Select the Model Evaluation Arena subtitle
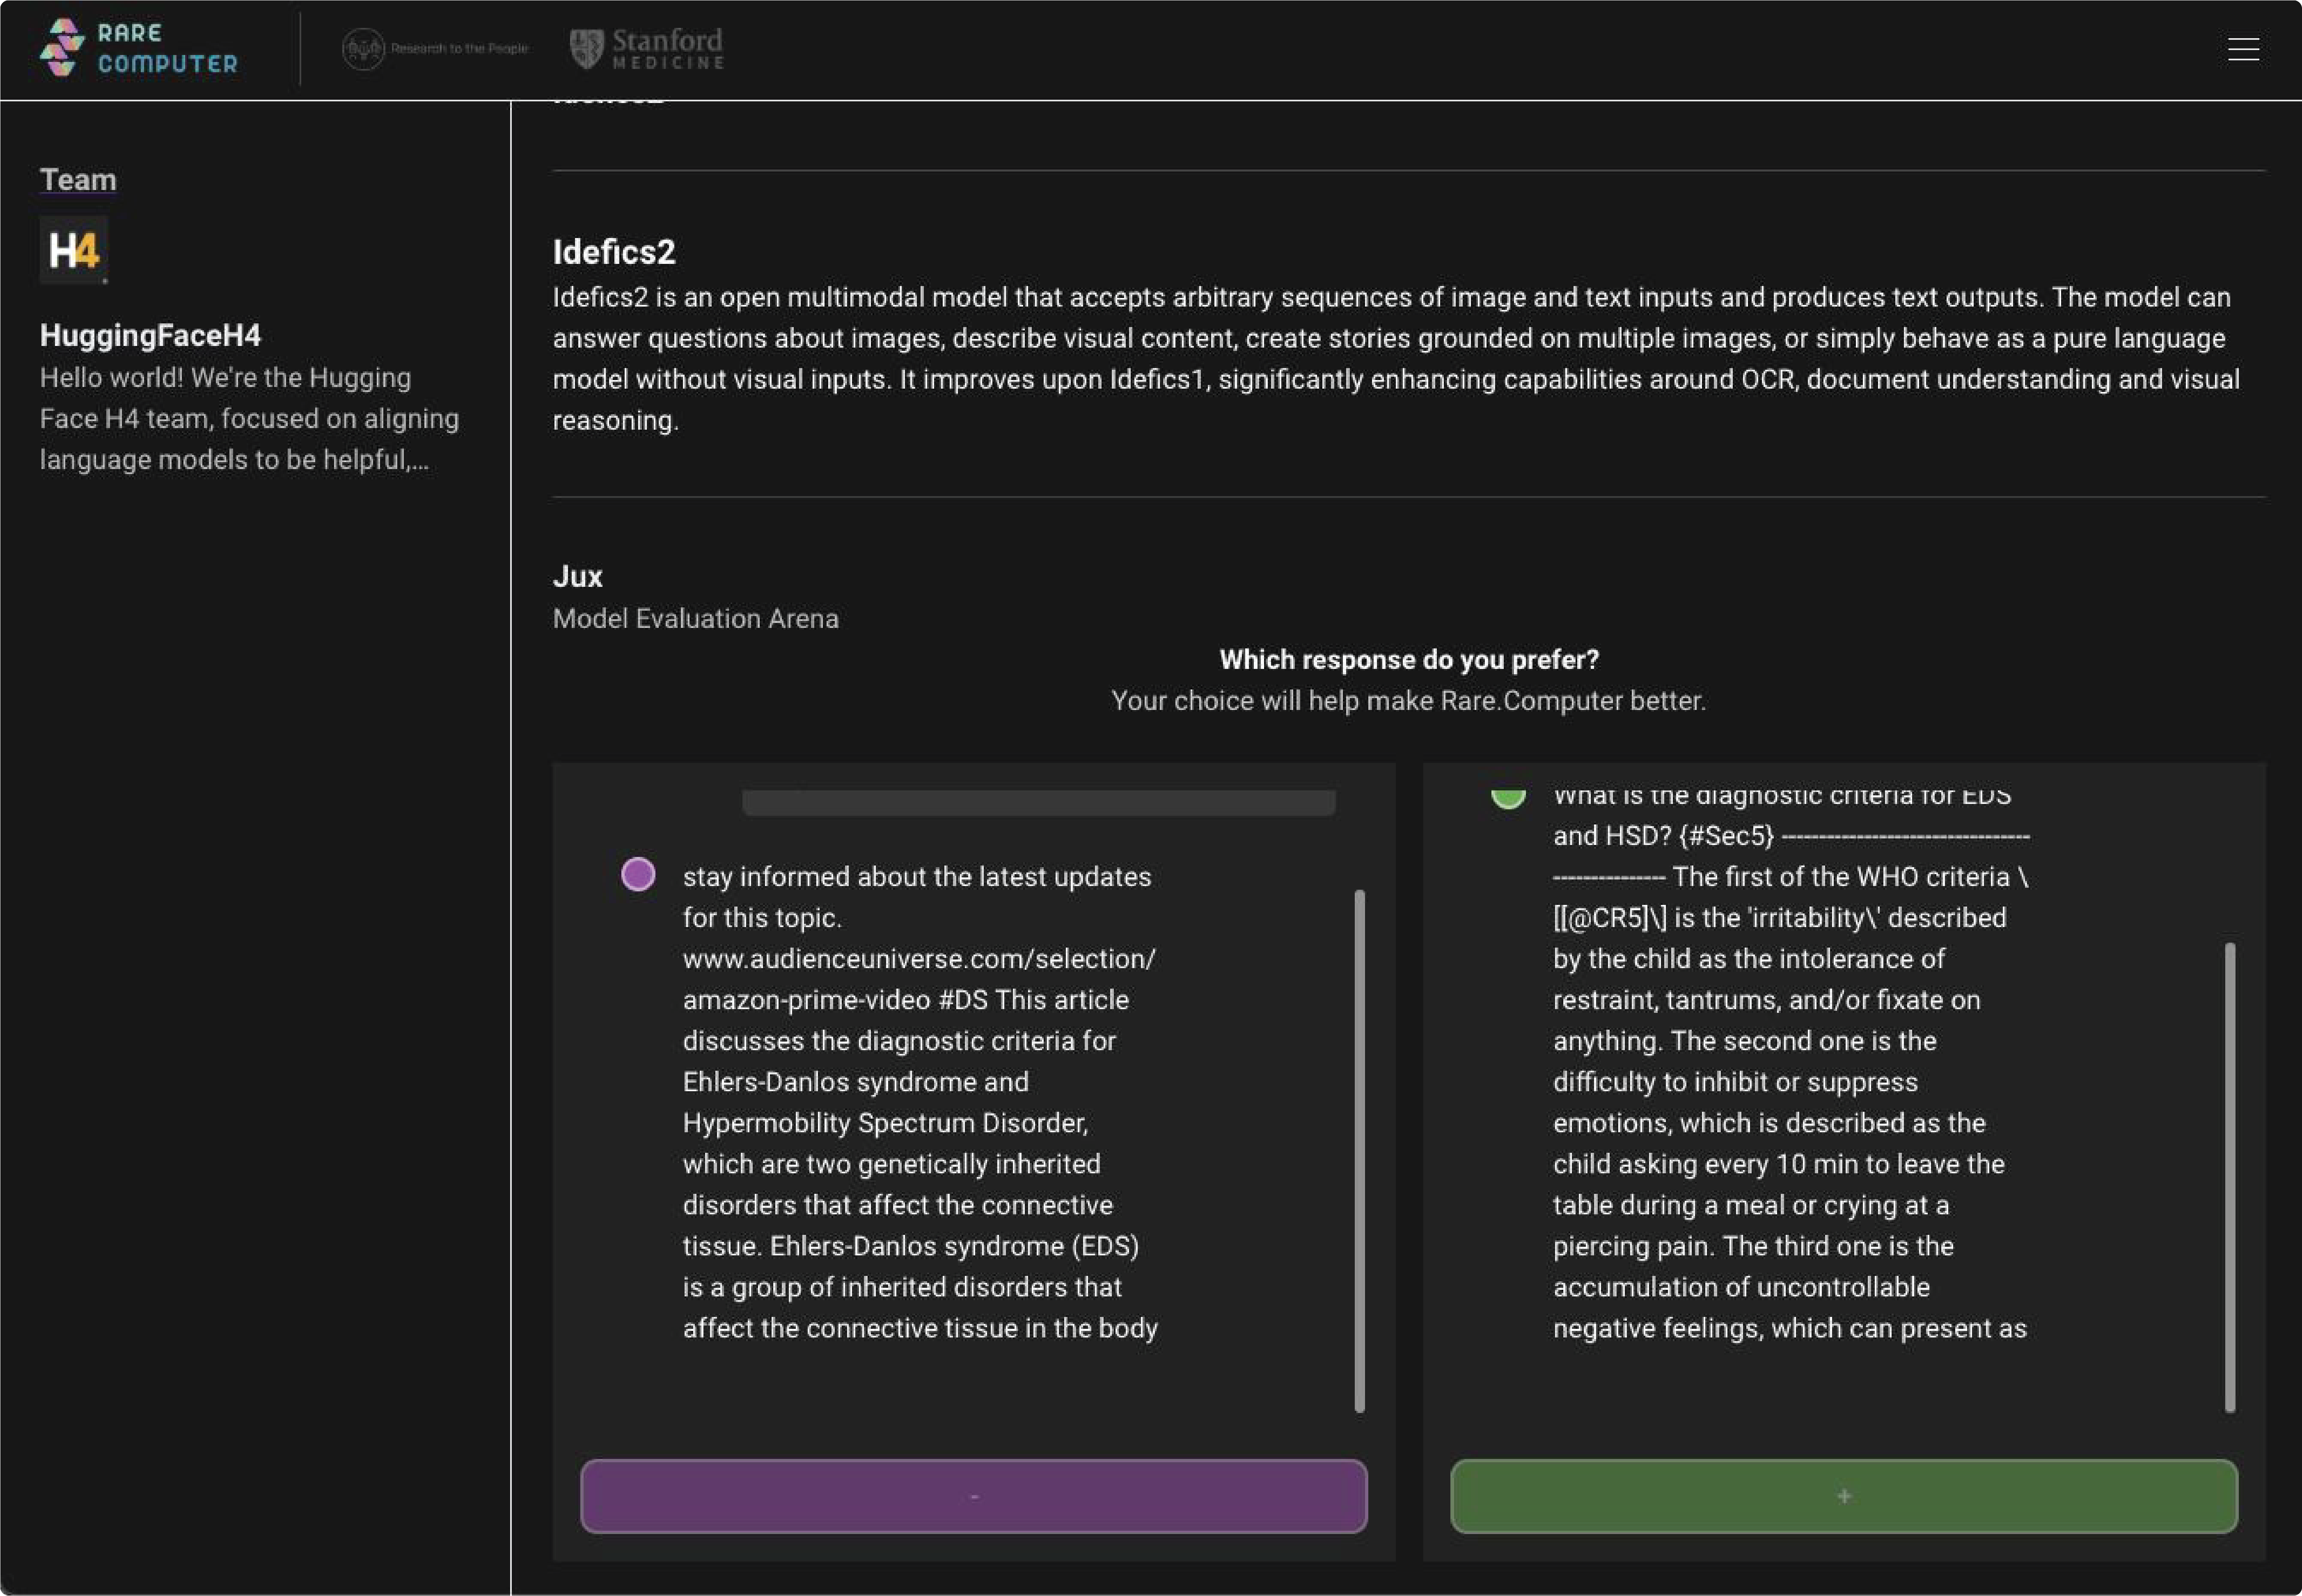 click(696, 618)
